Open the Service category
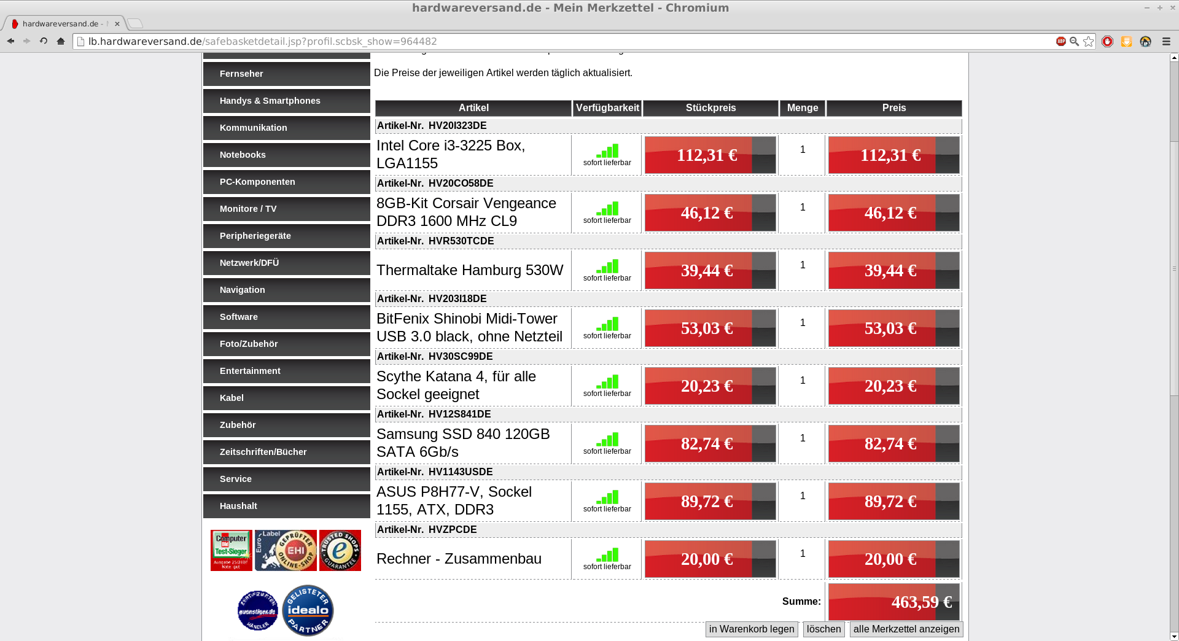 (287, 479)
